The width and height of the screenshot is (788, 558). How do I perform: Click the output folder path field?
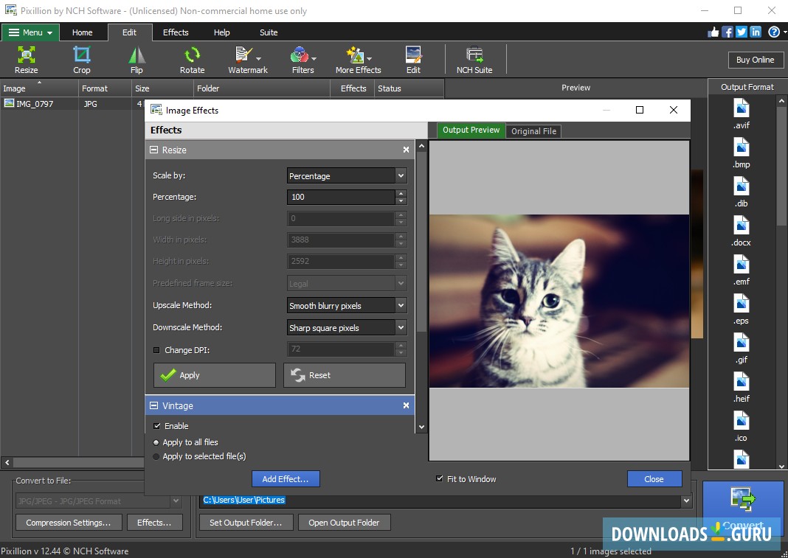(x=443, y=500)
